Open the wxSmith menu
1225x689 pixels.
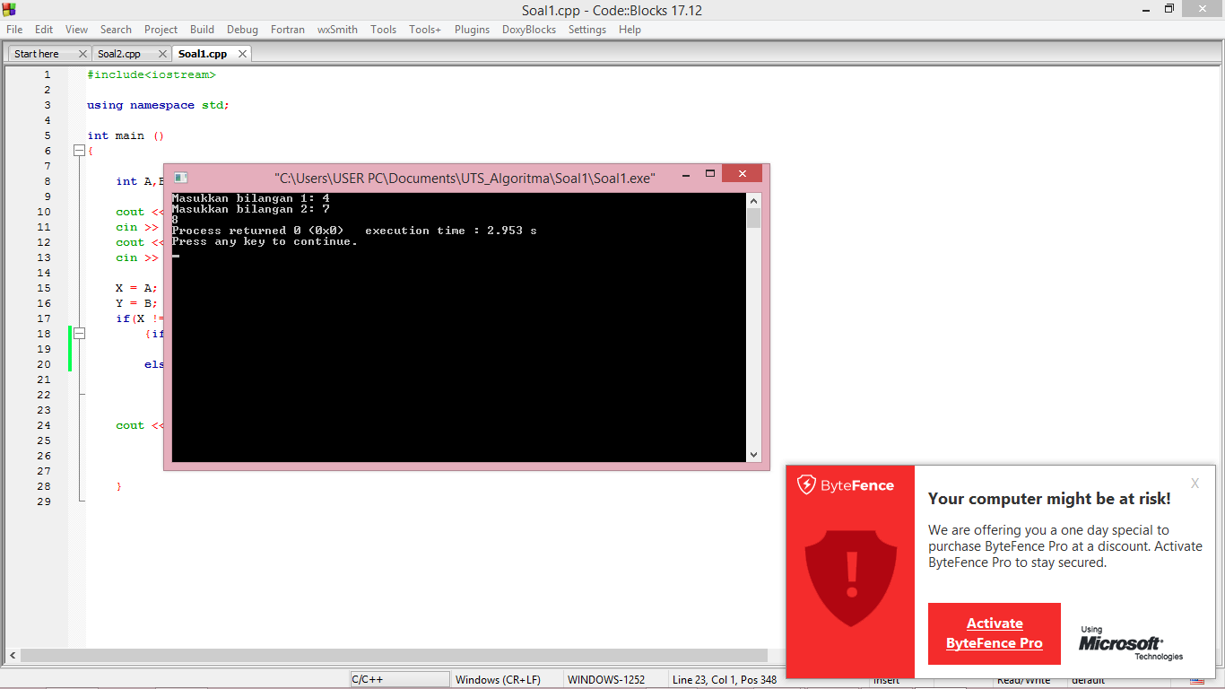(x=337, y=30)
